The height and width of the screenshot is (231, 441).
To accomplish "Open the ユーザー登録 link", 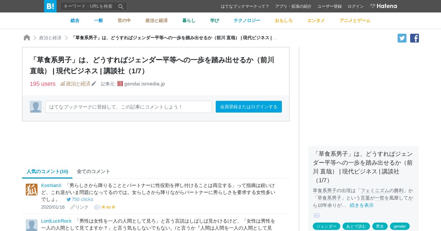I will 330,6.
